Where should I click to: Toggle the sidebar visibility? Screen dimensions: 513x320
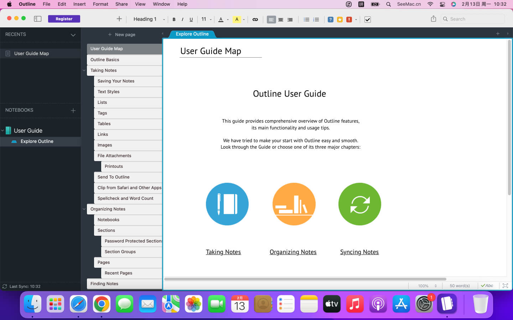pos(38,19)
